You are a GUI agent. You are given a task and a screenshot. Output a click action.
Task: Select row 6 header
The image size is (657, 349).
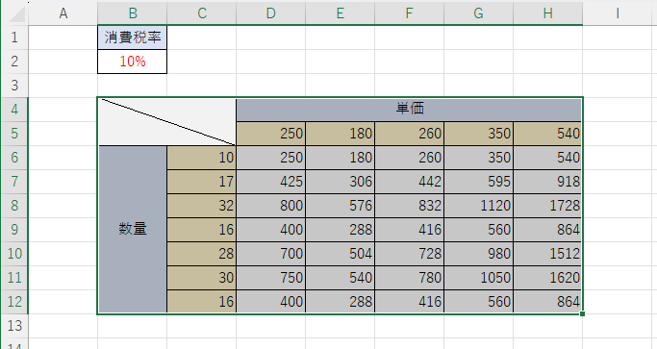[x=14, y=158]
